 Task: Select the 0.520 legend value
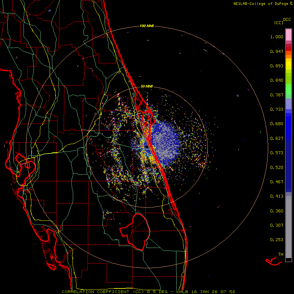click(x=277, y=168)
